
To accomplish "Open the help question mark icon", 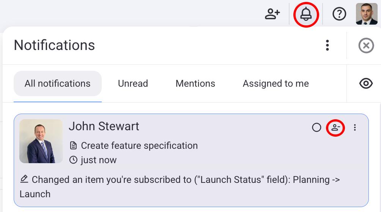I will click(x=339, y=14).
